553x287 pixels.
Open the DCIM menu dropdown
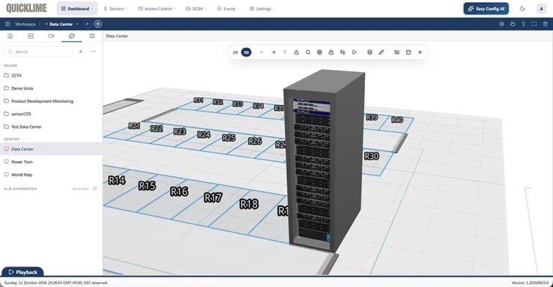197,9
